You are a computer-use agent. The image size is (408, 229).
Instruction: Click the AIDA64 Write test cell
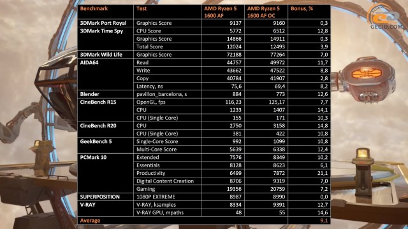(143, 71)
